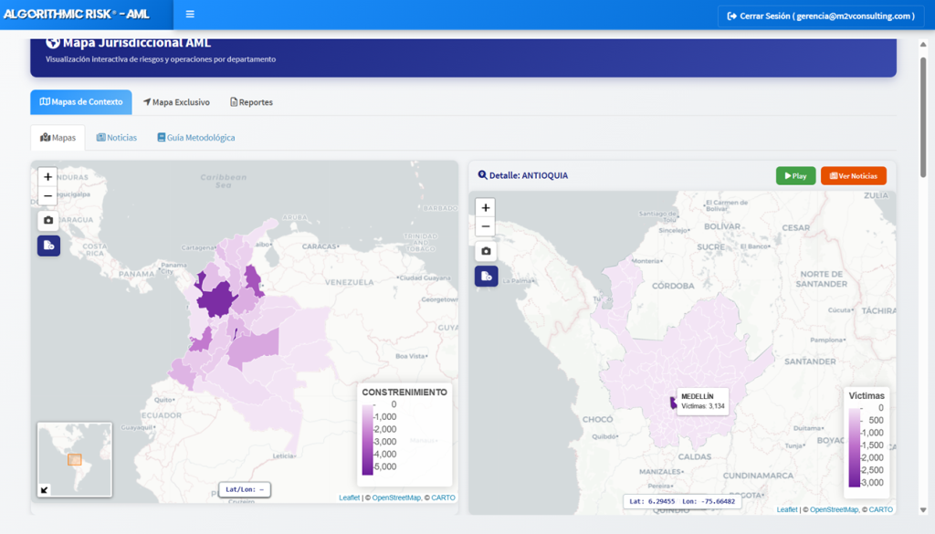Viewport: 935px width, 534px height.
Task: Collapse the minimap with arrow icon
Action: [44, 490]
